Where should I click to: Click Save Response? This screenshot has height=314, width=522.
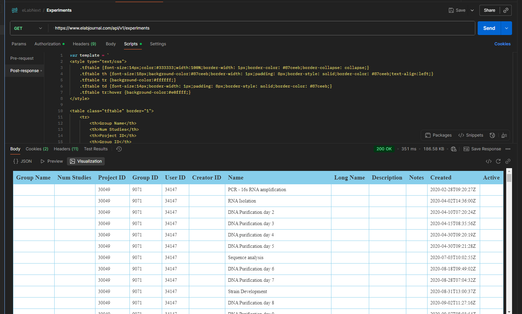click(482, 149)
